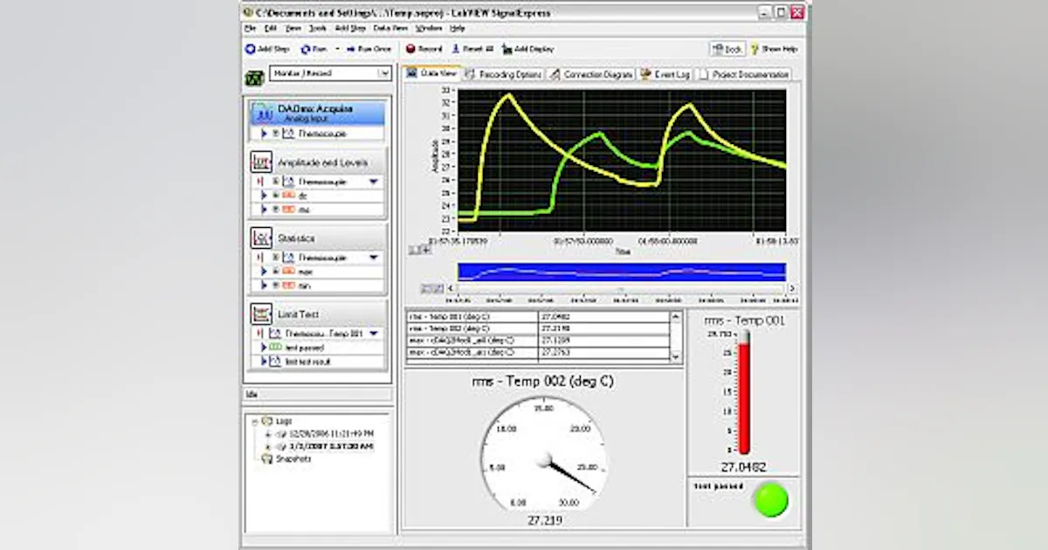
Task: Open the Help menu
Action: [458, 28]
